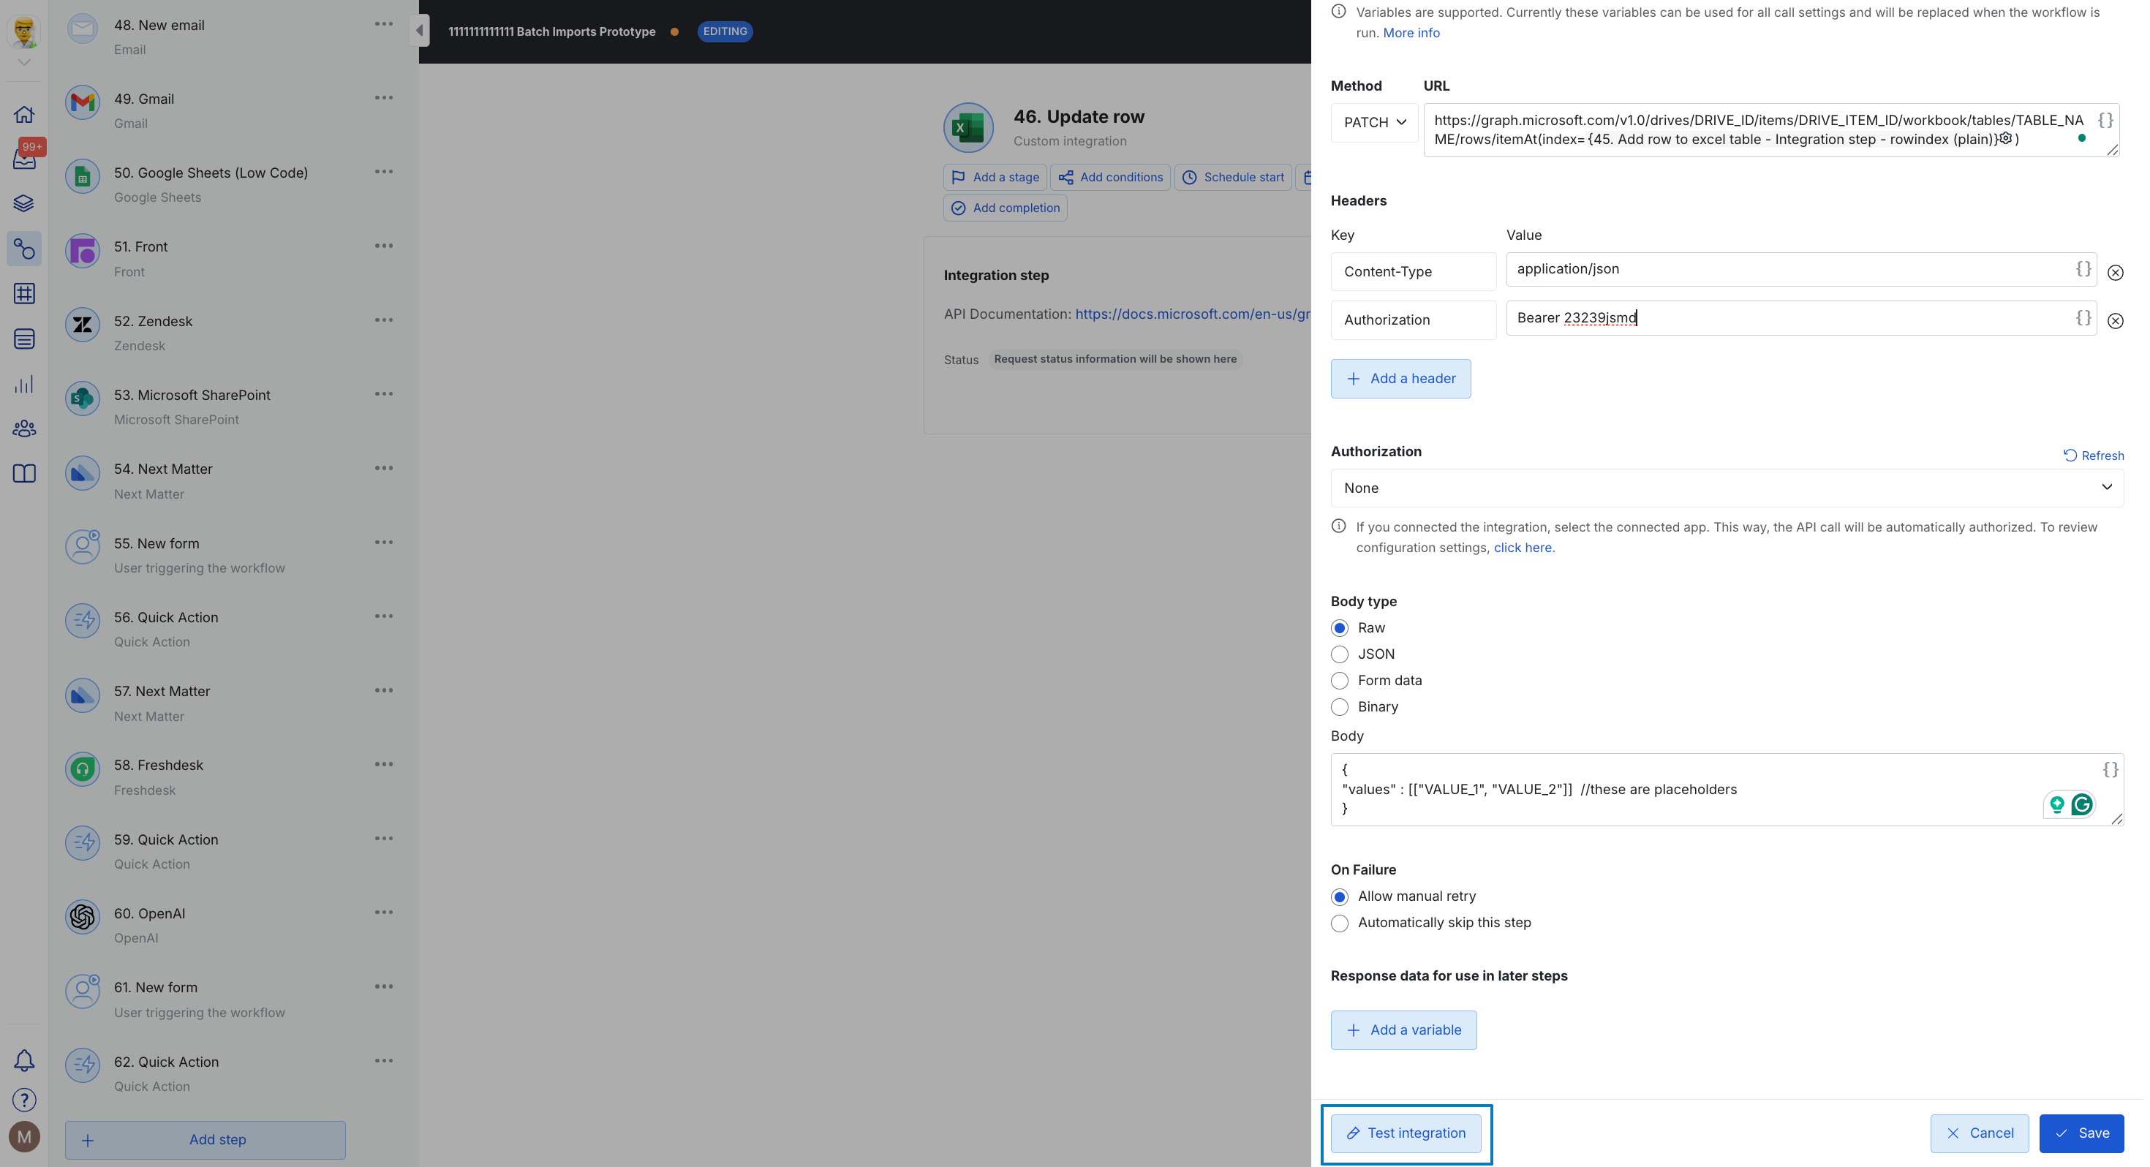Expand the chevron below the profile avatar
The width and height of the screenshot is (2150, 1167).
coord(24,63)
